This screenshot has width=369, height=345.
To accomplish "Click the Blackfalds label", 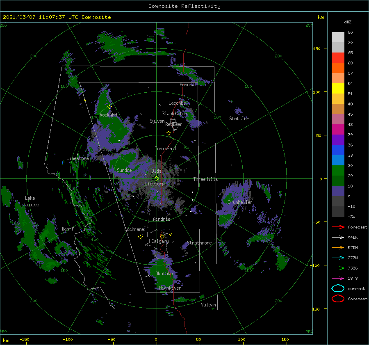I will click(174, 114).
